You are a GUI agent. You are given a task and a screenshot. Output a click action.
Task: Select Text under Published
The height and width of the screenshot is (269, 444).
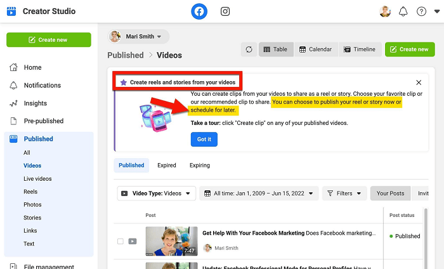point(29,244)
